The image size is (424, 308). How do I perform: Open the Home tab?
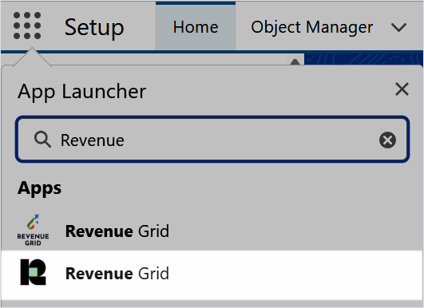click(x=196, y=27)
